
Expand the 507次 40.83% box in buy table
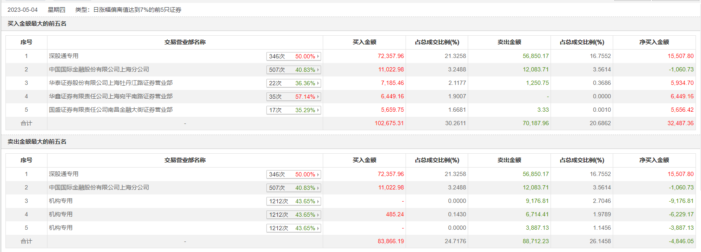293,70
